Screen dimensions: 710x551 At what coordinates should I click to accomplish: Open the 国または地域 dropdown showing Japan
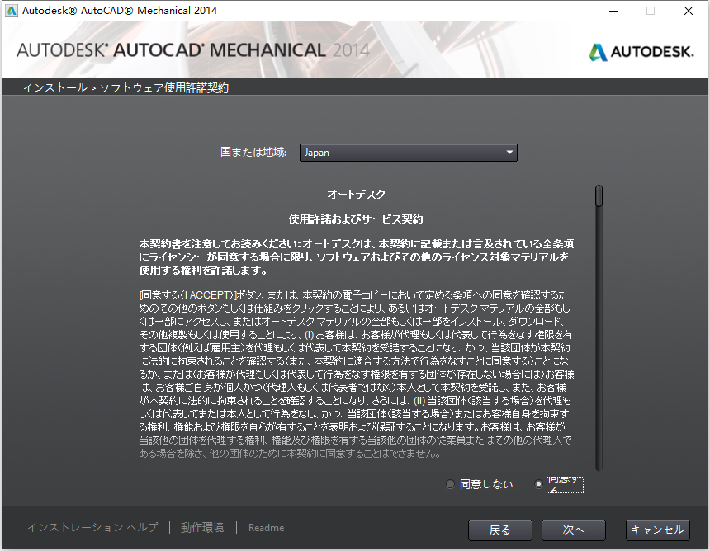(408, 153)
